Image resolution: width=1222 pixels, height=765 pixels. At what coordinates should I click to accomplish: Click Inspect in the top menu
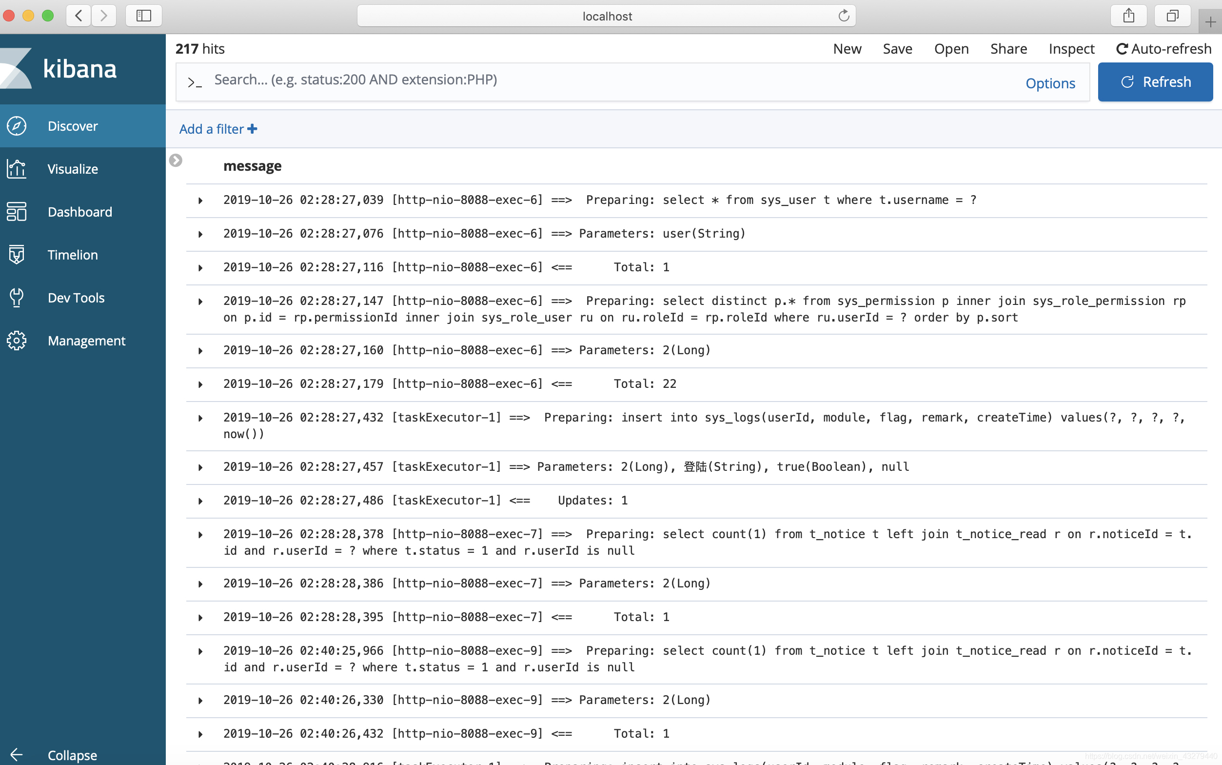[x=1071, y=49]
